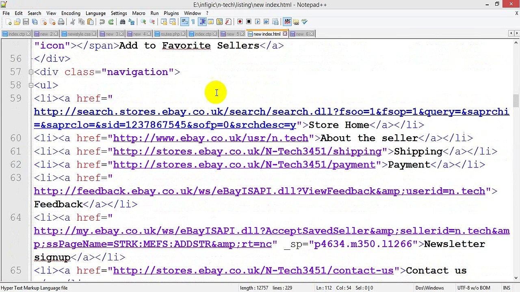
Task: Click the ebay.co.uk/usr/n.tech link
Action: tap(210, 138)
